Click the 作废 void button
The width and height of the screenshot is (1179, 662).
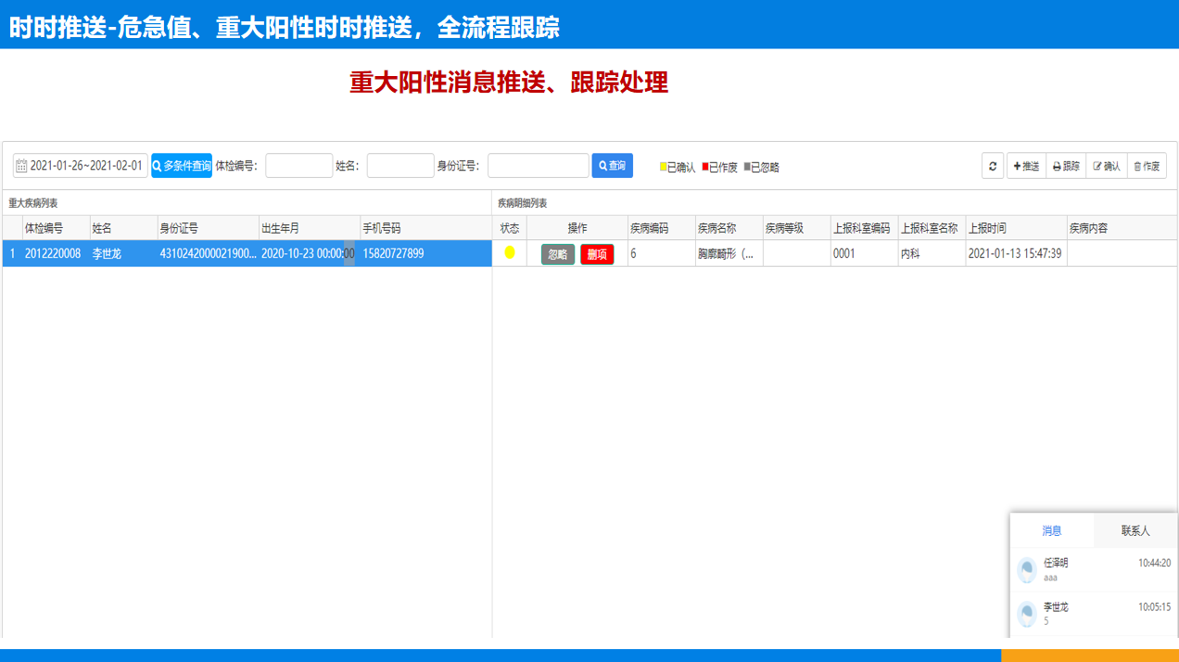(x=1147, y=166)
